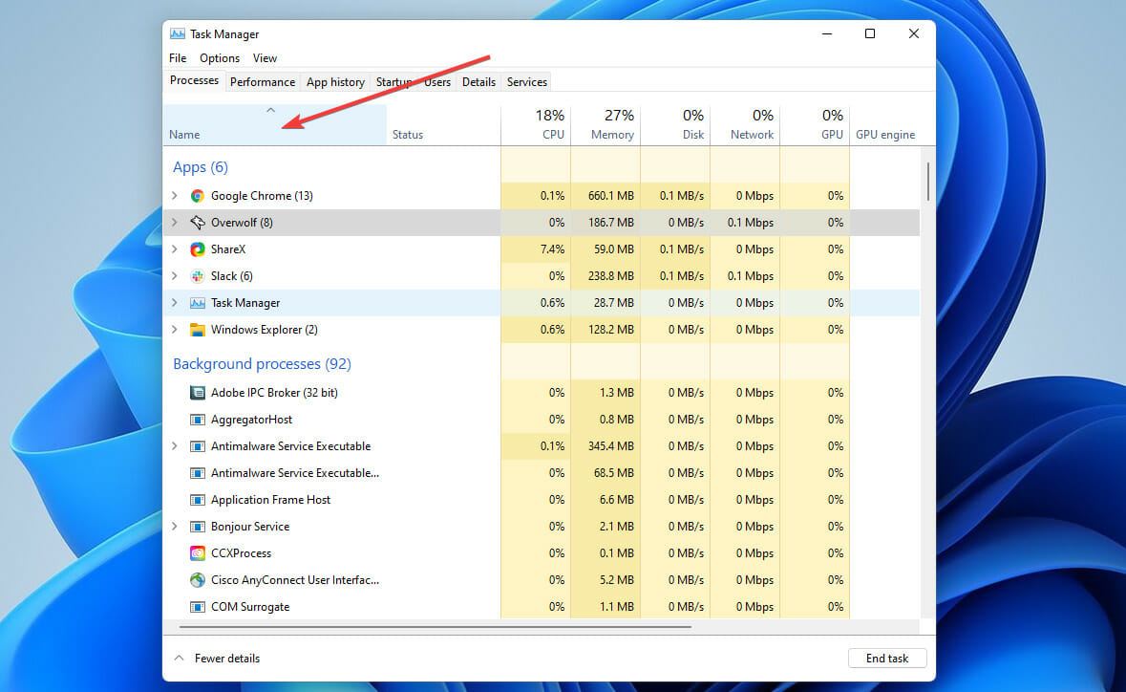The image size is (1126, 692).
Task: Click the Task Manager title bar icon
Action: (x=177, y=33)
